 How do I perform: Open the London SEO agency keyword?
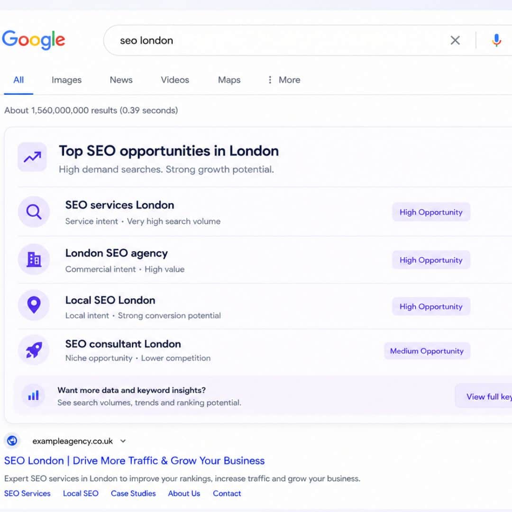coord(117,253)
